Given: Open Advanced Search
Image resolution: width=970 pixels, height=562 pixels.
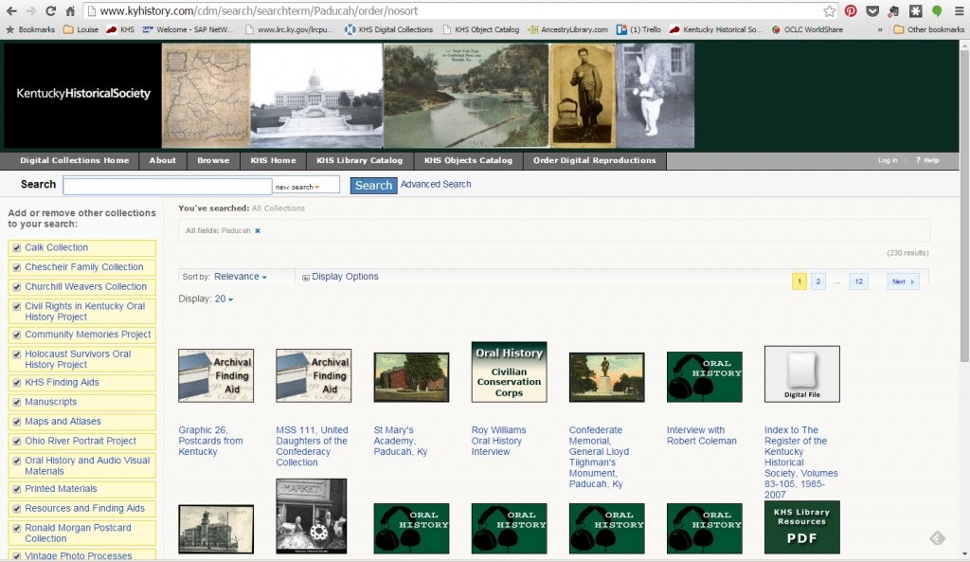Looking at the screenshot, I should 436,184.
